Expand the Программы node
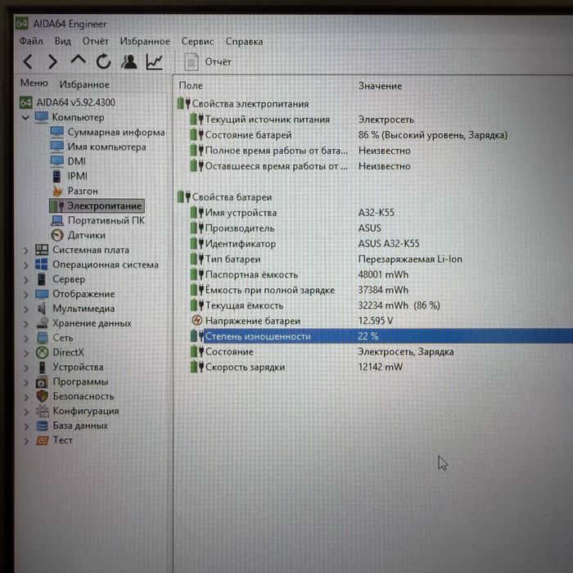 click(26, 382)
